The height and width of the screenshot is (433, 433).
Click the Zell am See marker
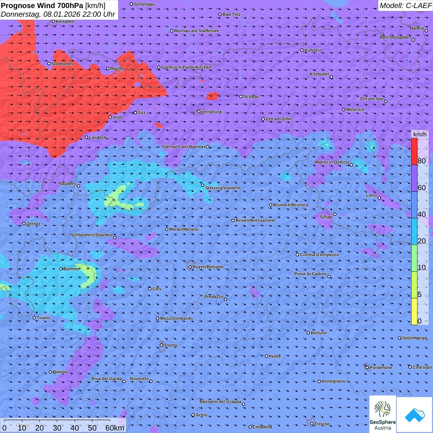pos(386,101)
